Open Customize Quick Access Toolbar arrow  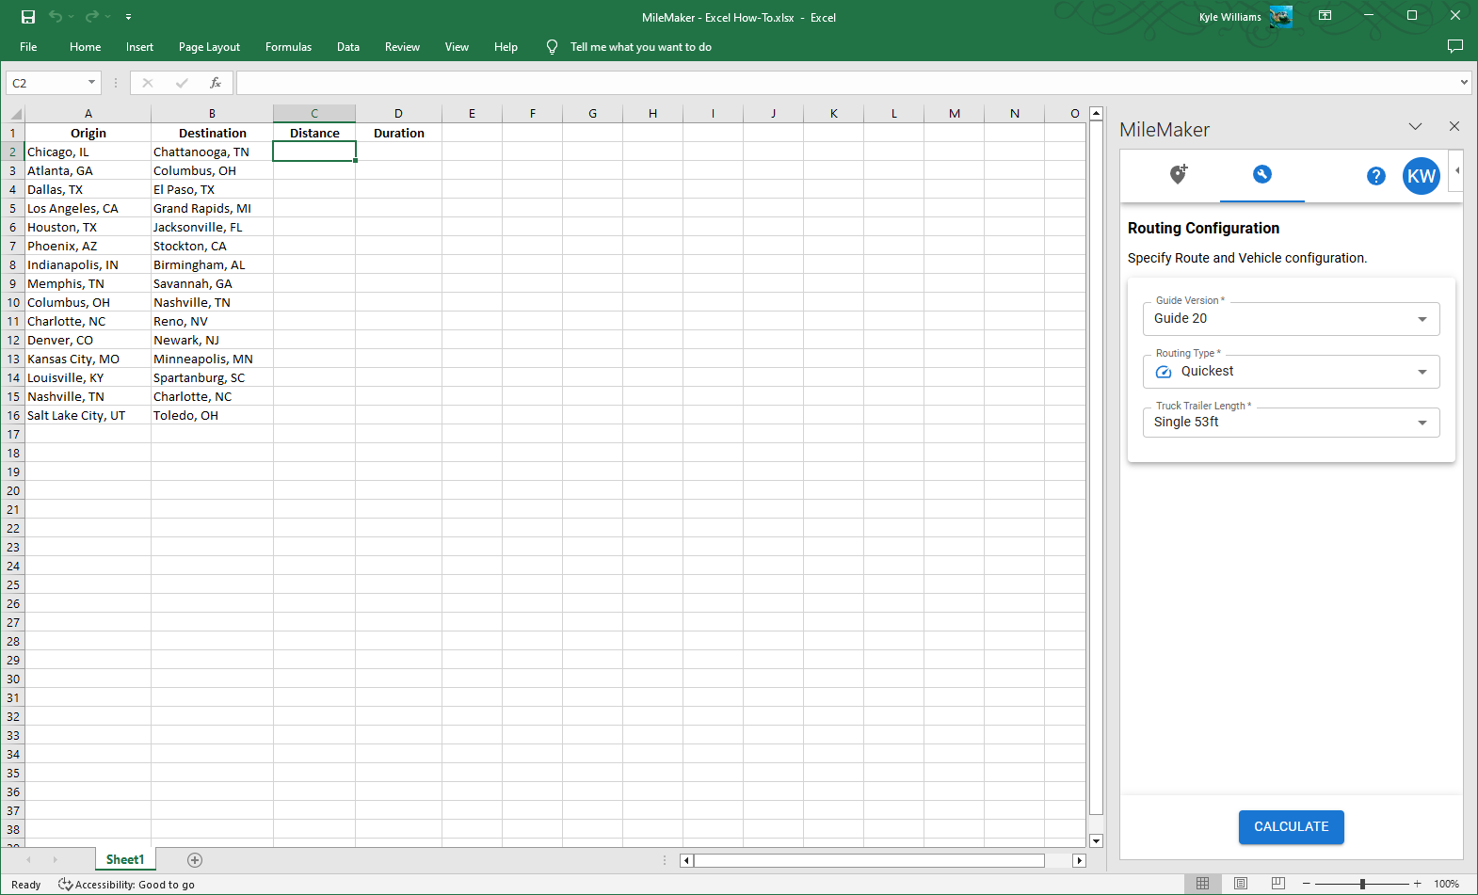(128, 17)
